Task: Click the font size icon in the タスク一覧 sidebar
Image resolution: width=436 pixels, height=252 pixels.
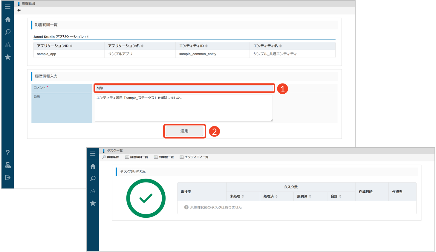Action: point(93,191)
